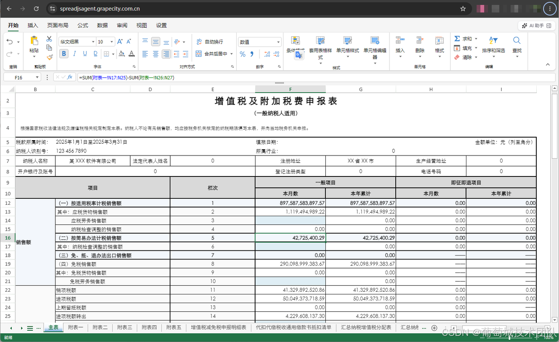Click the Delete cells (删除) icon
This screenshot has width=559, height=342.
[x=420, y=41]
